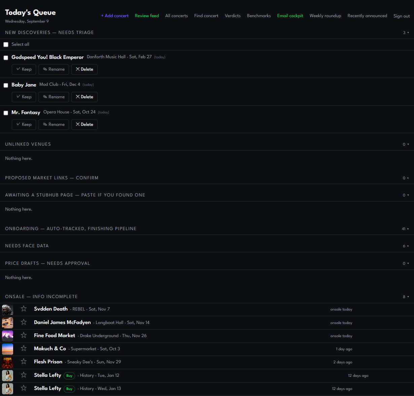Open Svdden Death artist thumbnail
414x396 pixels.
coord(7,310)
